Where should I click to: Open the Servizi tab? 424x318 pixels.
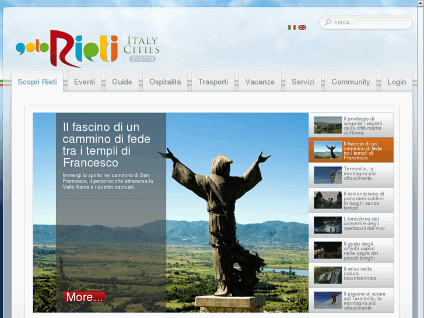303,82
